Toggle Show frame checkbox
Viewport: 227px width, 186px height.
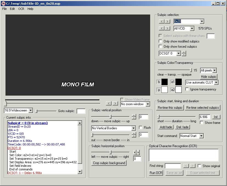(x=201, y=122)
